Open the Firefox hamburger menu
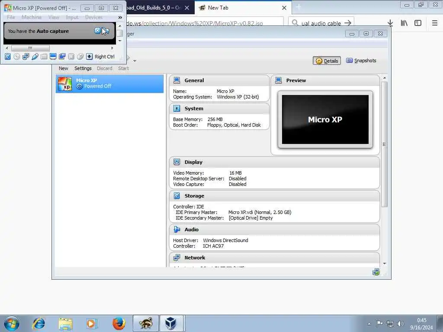 [x=434, y=23]
